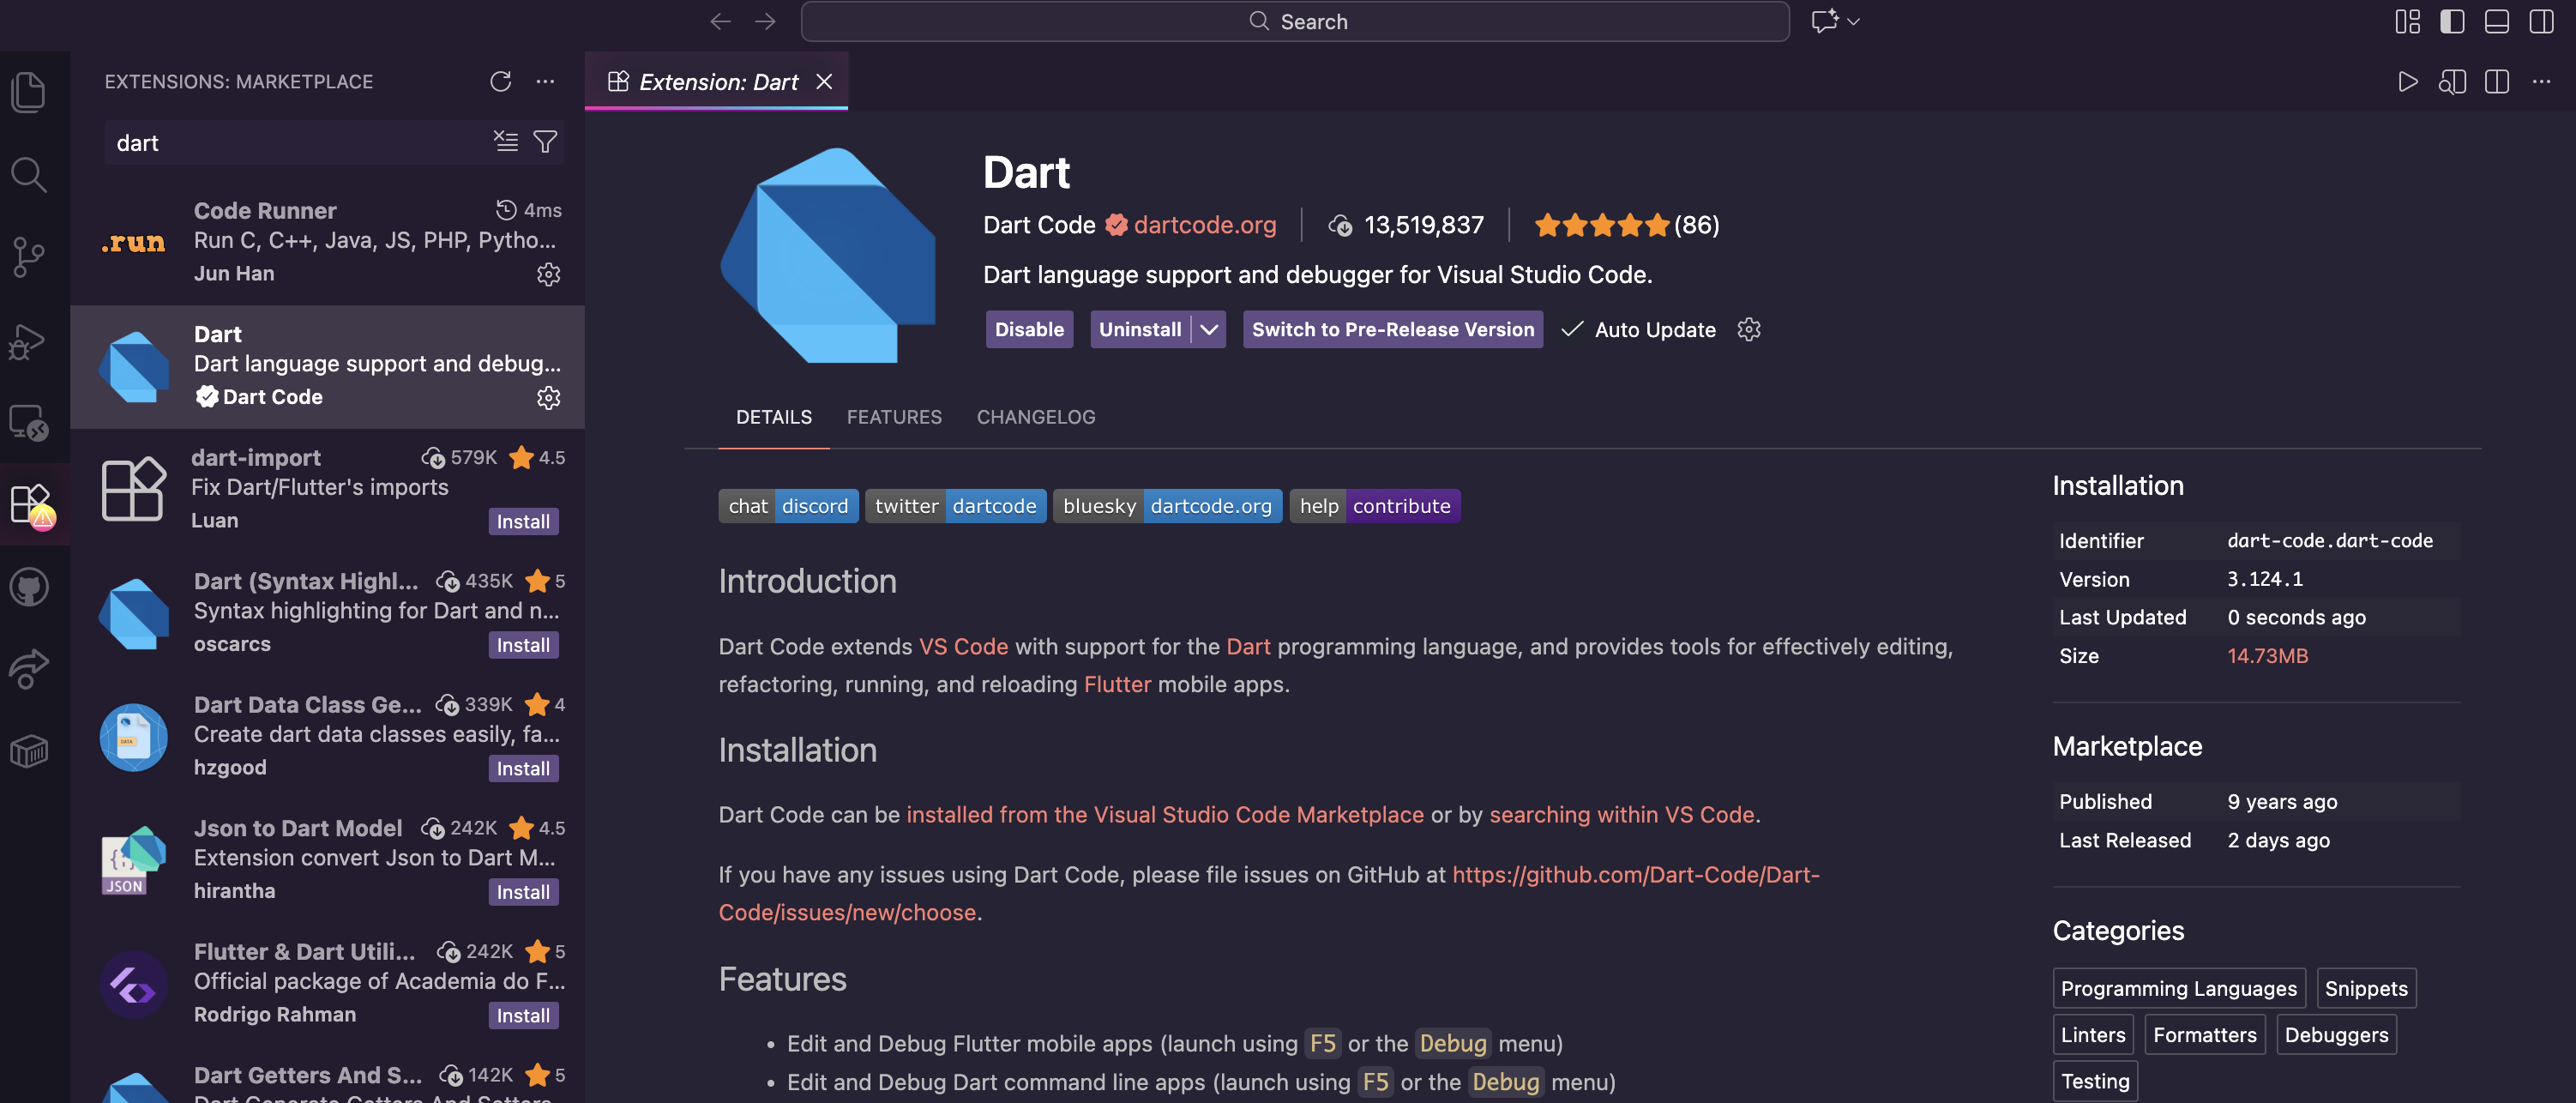Open the GitHub view in activity bar
This screenshot has height=1103, width=2576.
click(x=28, y=587)
